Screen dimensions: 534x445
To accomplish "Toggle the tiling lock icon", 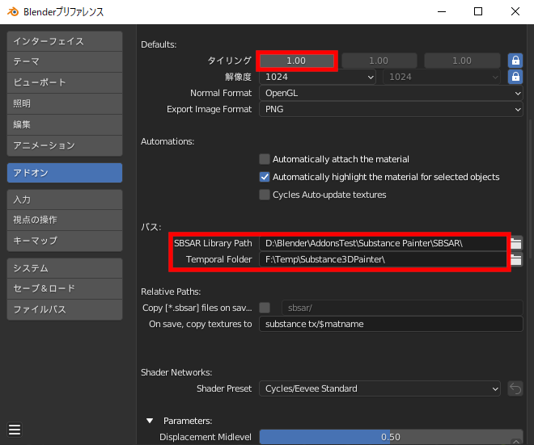I will point(515,61).
